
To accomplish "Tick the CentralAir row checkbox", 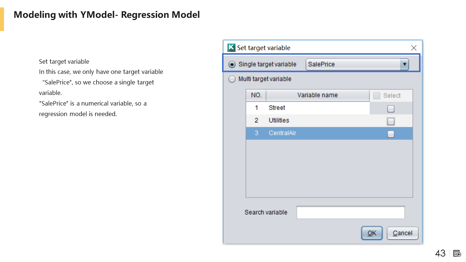I will (x=391, y=134).
